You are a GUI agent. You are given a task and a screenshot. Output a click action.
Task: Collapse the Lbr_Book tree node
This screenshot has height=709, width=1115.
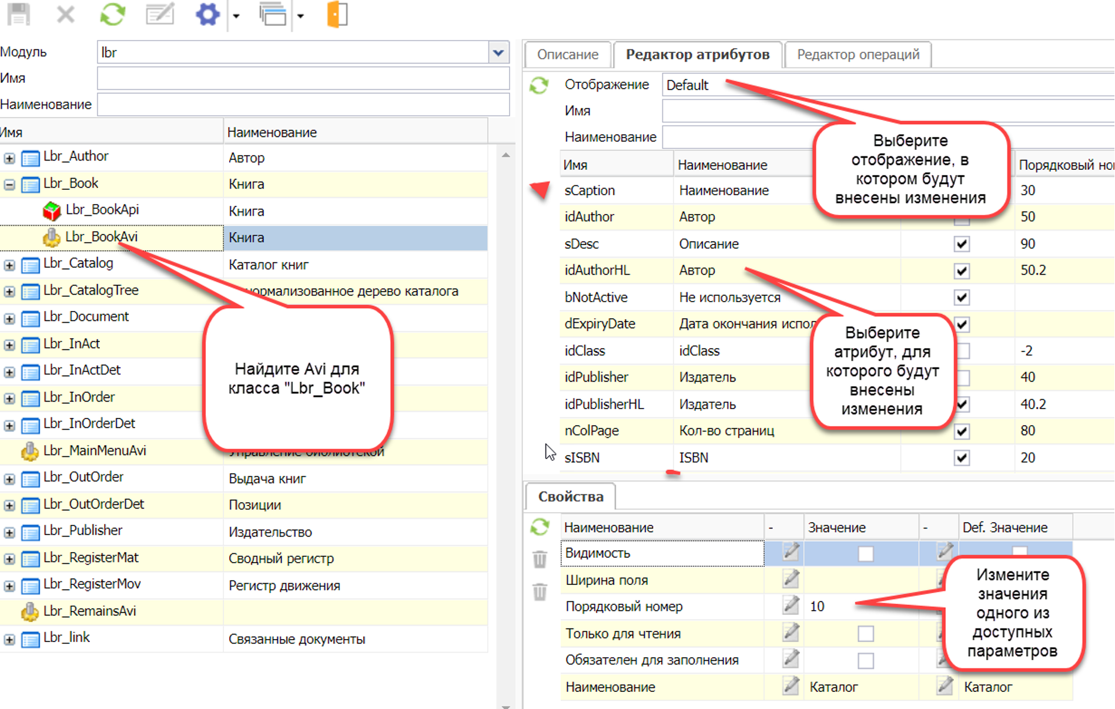[9, 185]
